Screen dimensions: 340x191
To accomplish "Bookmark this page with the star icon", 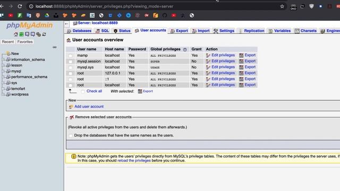I will point(282,6).
